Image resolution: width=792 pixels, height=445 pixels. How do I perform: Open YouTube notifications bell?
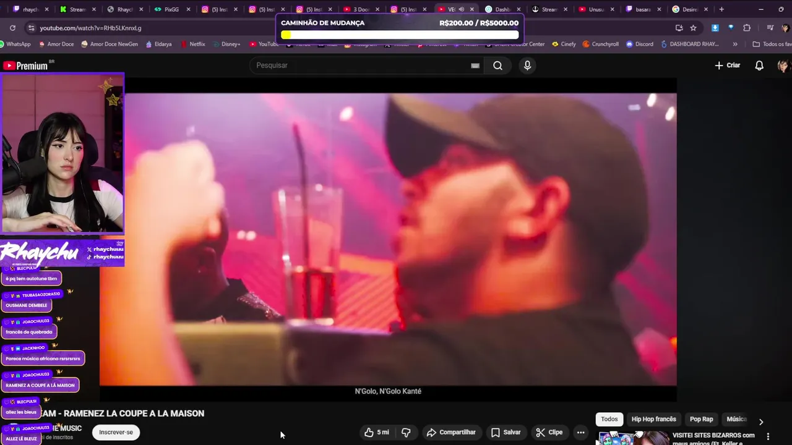[x=759, y=66]
